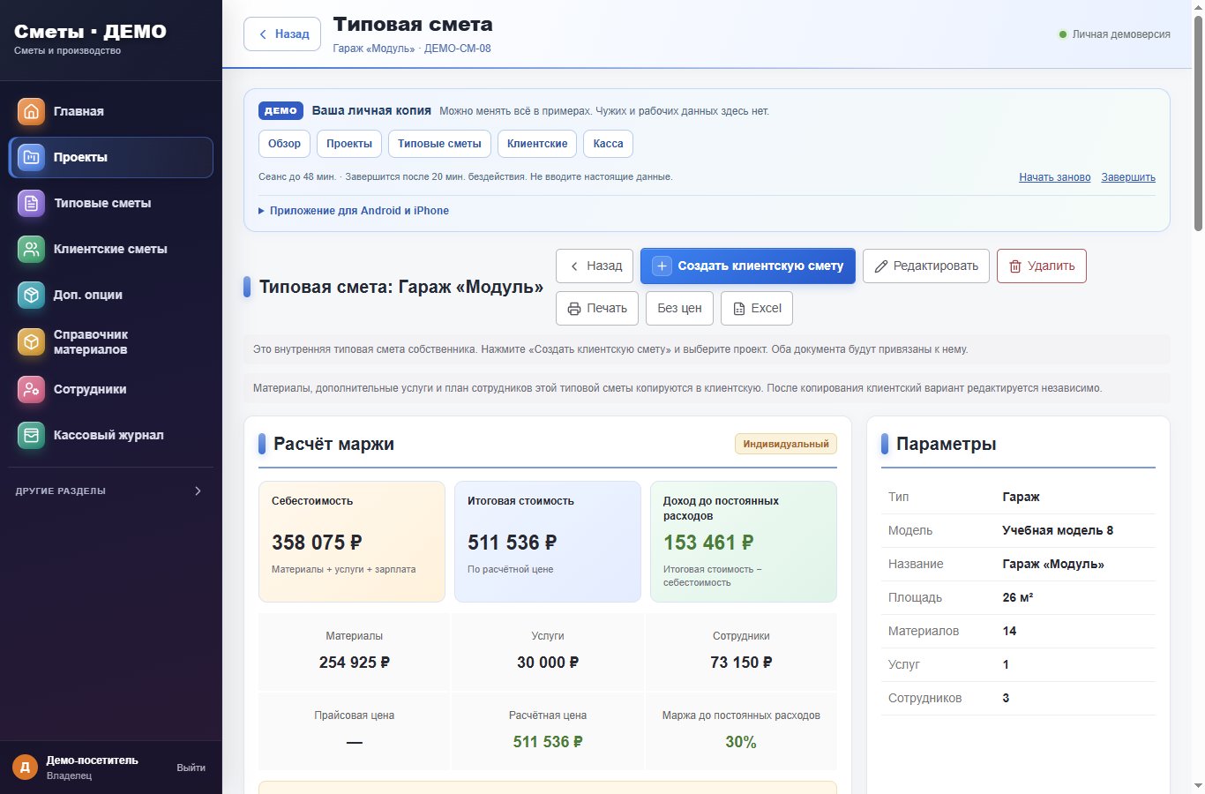
Task: Click Выйти to log out
Action: pos(191,768)
